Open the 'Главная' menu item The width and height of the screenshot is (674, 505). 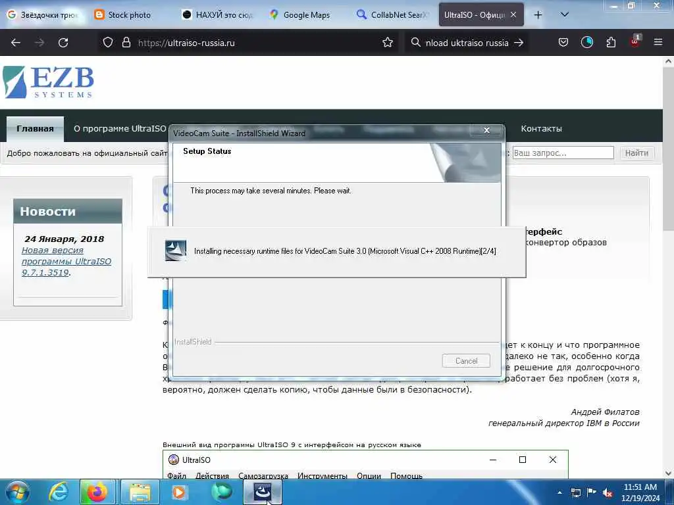pyautogui.click(x=36, y=129)
